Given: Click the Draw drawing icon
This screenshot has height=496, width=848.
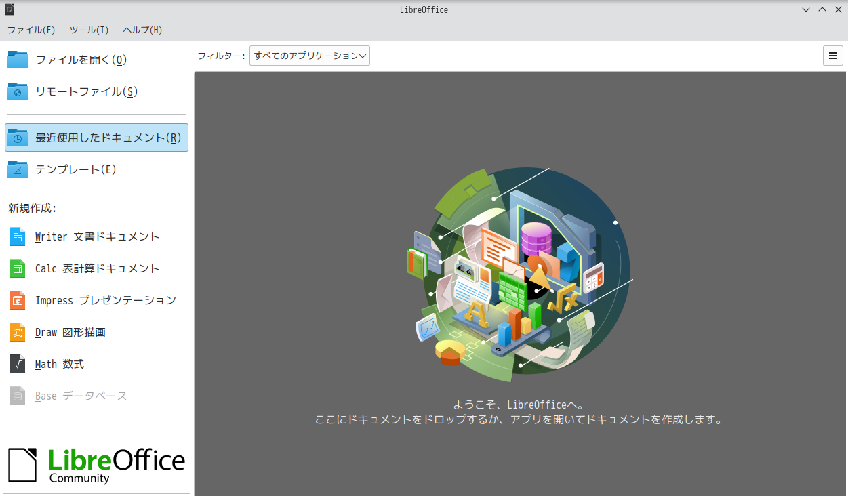Looking at the screenshot, I should click(18, 332).
